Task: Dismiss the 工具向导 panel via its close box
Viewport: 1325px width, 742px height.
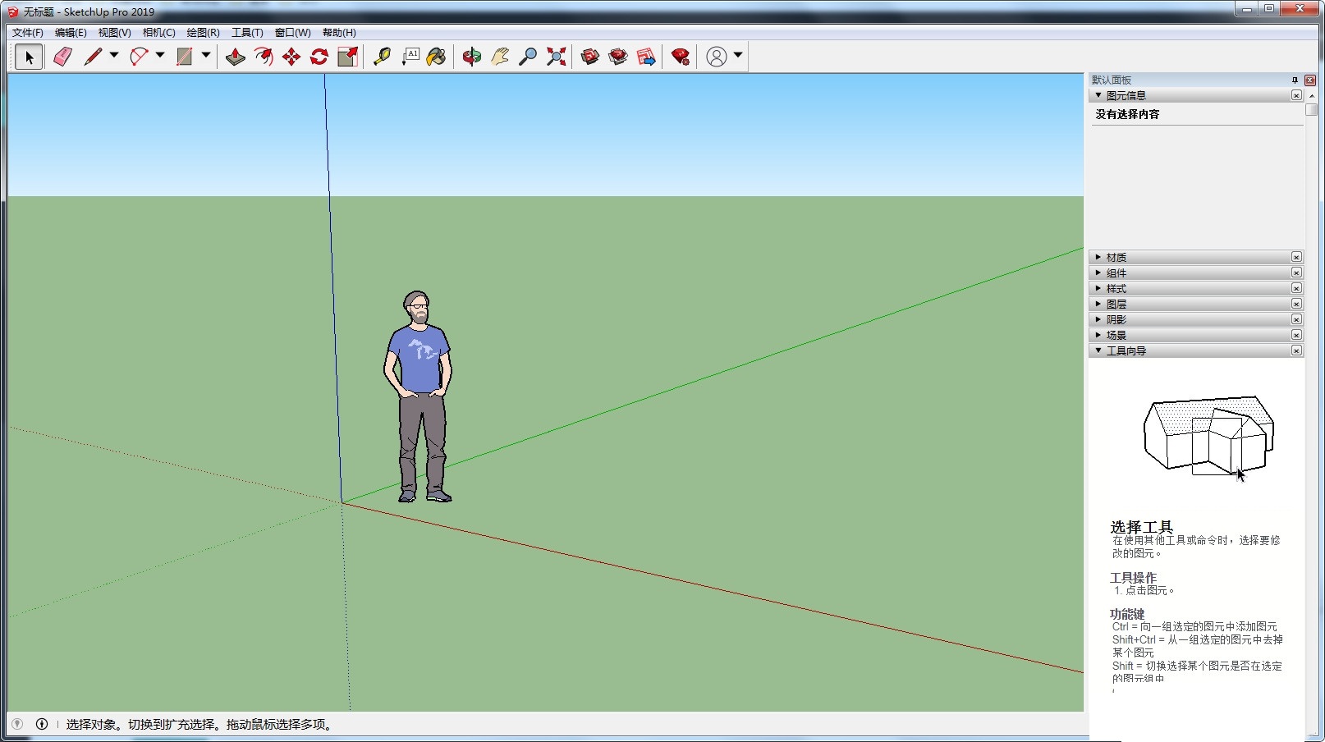Action: [1297, 350]
